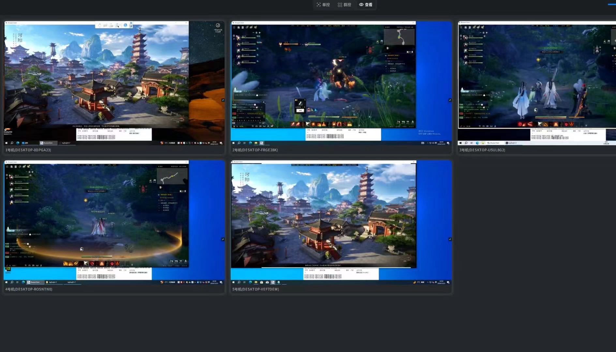The width and height of the screenshot is (616, 352).
Task: Open the 1号机 remote screen thumbnail
Action: (114, 83)
